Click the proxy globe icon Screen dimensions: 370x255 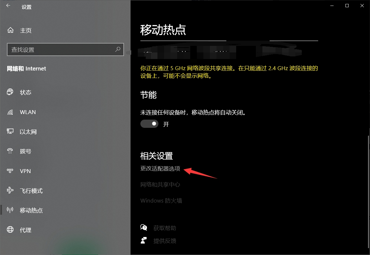point(10,229)
